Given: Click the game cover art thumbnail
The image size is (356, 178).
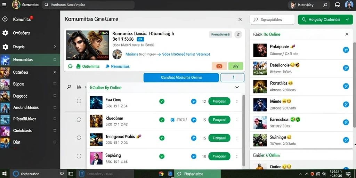Looking at the screenshot, I should 87,45.
